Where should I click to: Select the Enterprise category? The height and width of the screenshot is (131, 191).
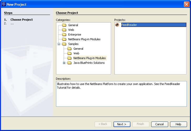(x=75, y=35)
